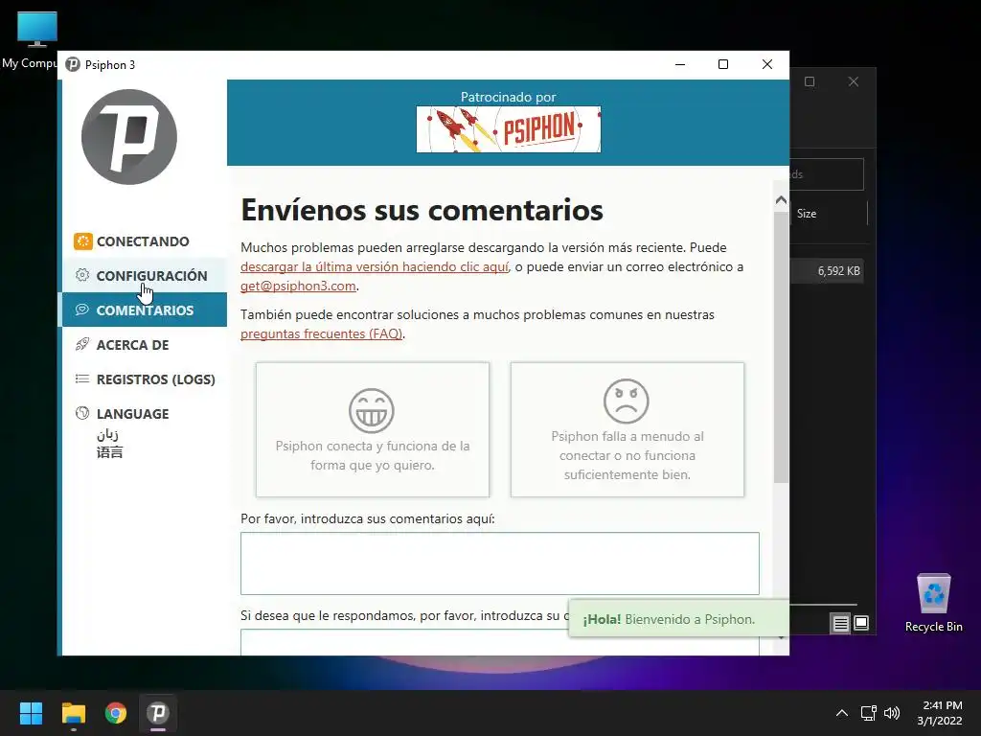Click the grinning smiley face icon
981x736 pixels.
[372, 410]
